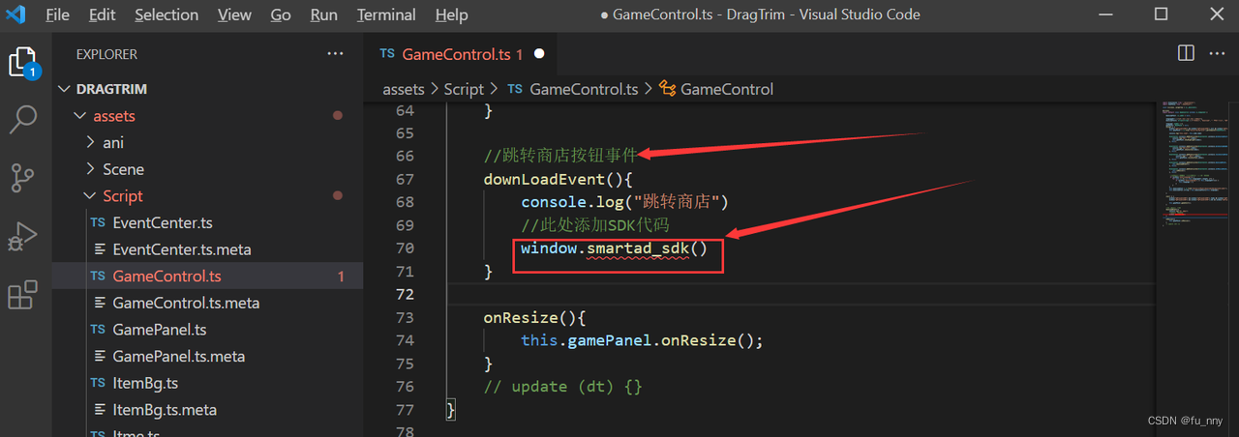The height and width of the screenshot is (437, 1239).
Task: Click the this.gamePanel.onResize(); statement
Action: tap(643, 340)
